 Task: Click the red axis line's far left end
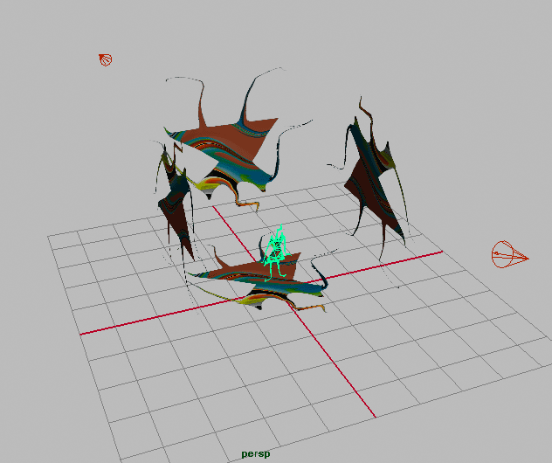pyautogui.click(x=81, y=334)
